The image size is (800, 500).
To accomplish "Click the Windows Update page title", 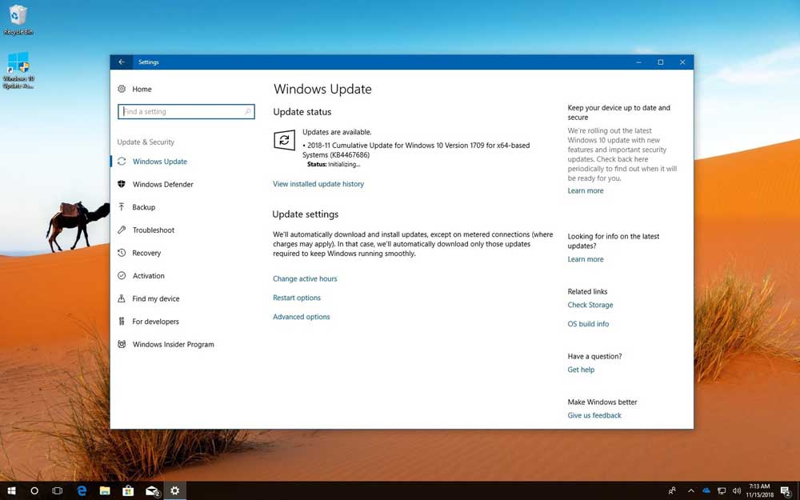I will point(322,89).
